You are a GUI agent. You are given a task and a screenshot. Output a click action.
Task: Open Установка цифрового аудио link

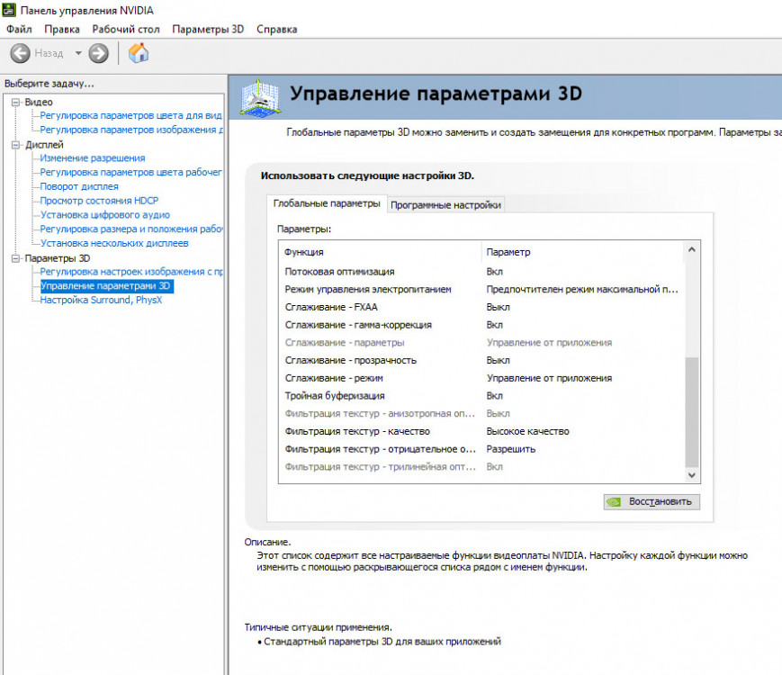coord(105,215)
